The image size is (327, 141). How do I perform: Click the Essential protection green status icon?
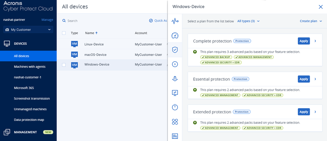pyautogui.click(x=195, y=90)
